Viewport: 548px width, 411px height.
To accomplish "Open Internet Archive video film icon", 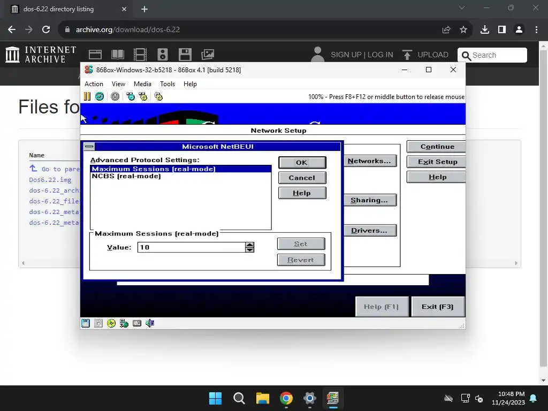I will coord(140,55).
